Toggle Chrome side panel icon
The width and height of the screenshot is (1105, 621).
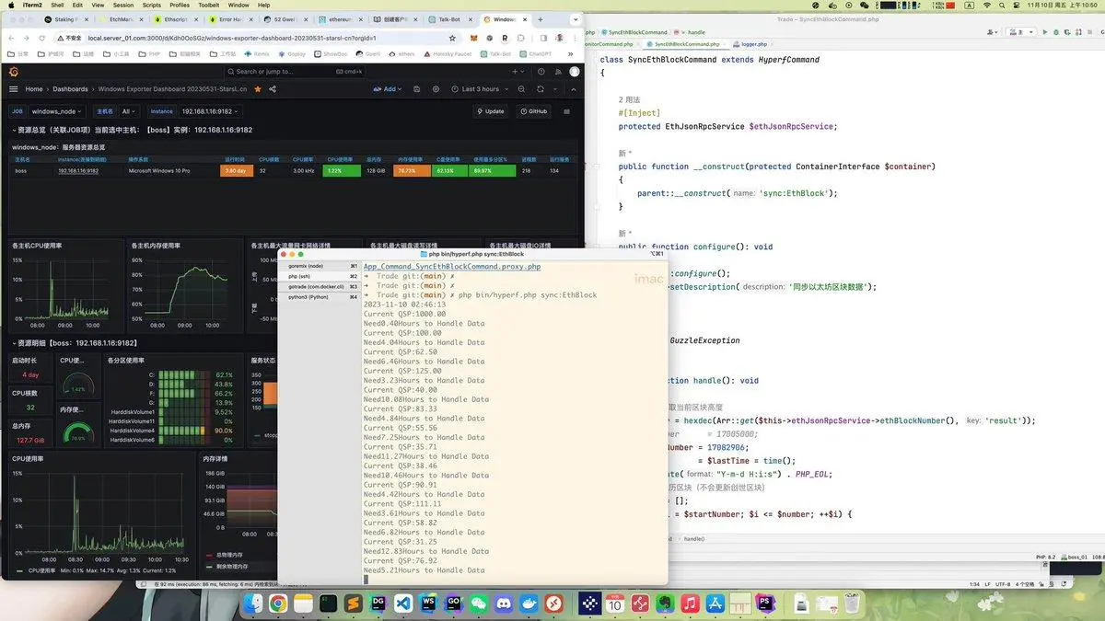click(x=544, y=38)
